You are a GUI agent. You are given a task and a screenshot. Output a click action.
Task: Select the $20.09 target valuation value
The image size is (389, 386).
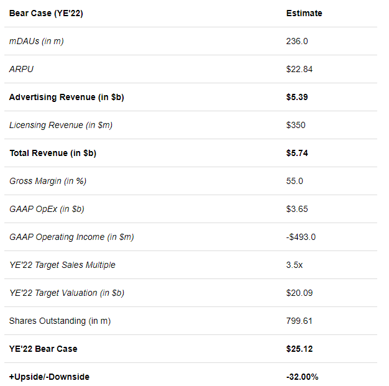pos(299,293)
